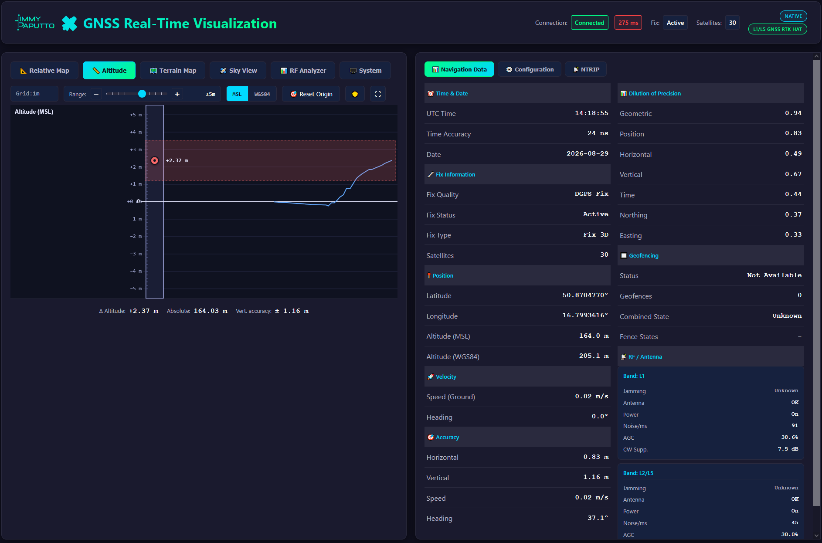Screen dimensions: 822x543
Task: Click the Time & Date section header
Action: click(517, 93)
